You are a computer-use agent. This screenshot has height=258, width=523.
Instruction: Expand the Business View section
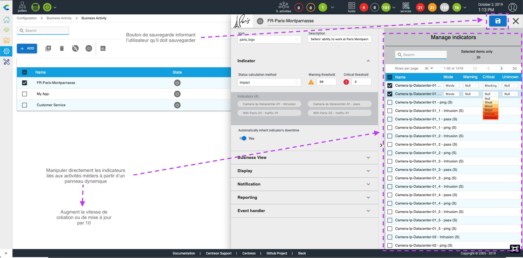click(304, 158)
